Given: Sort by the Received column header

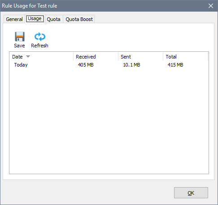Looking at the screenshot, I should [96, 57].
